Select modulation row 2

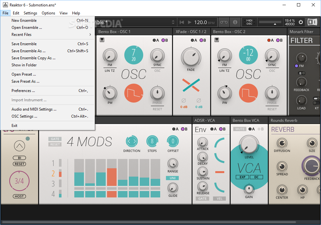click(x=53, y=174)
